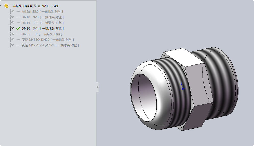Image resolution: width=254 pixels, height=146 pixels.
Task: Select the DN15 1/2' configuration
Action: [43, 23]
